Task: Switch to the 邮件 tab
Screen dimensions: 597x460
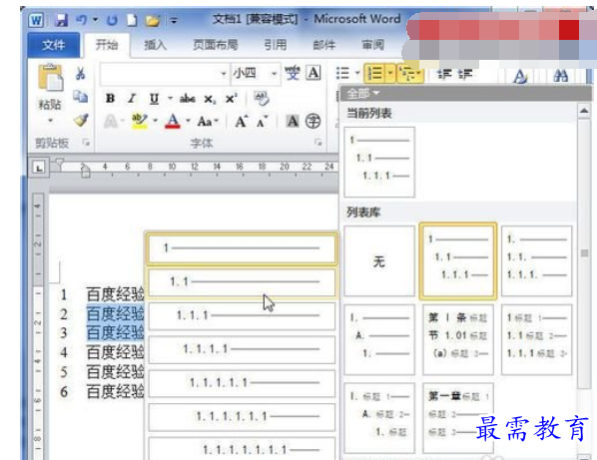Action: pyautogui.click(x=324, y=45)
